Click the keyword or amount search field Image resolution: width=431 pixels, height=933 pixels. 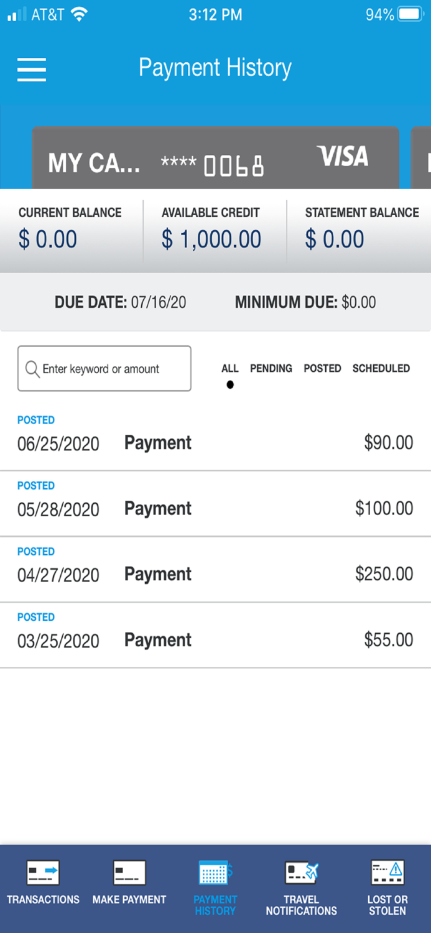(x=104, y=368)
